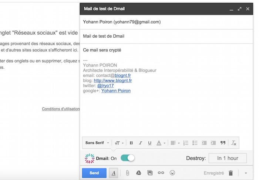Click the blue Send button
The width and height of the screenshot is (259, 180).
94,173
